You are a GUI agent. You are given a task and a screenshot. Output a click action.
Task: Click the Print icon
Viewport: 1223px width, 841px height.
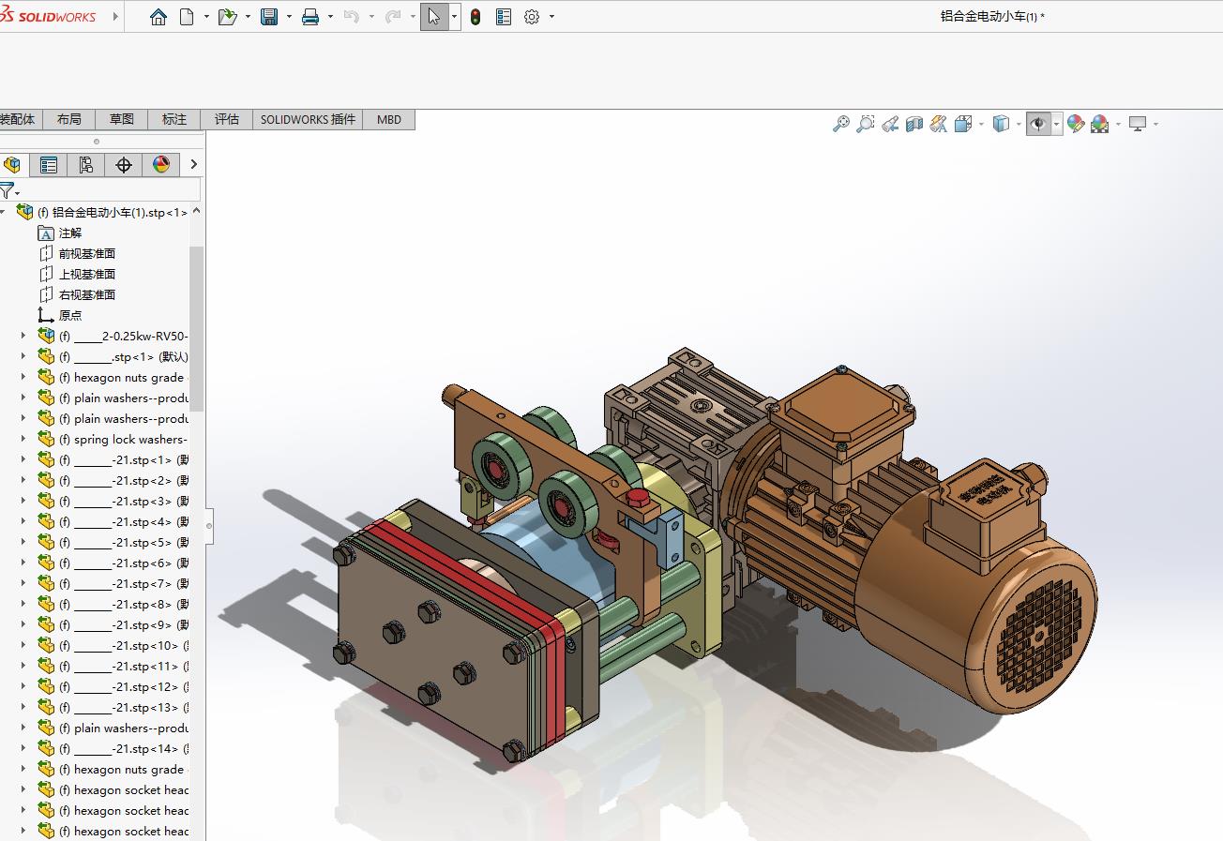310,17
